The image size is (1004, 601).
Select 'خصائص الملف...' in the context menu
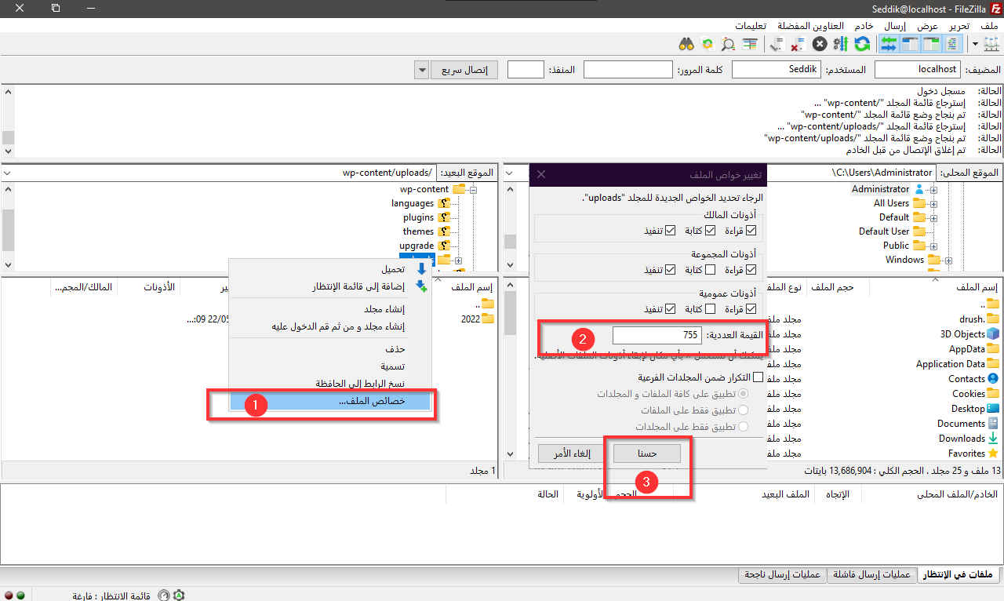[x=330, y=402]
